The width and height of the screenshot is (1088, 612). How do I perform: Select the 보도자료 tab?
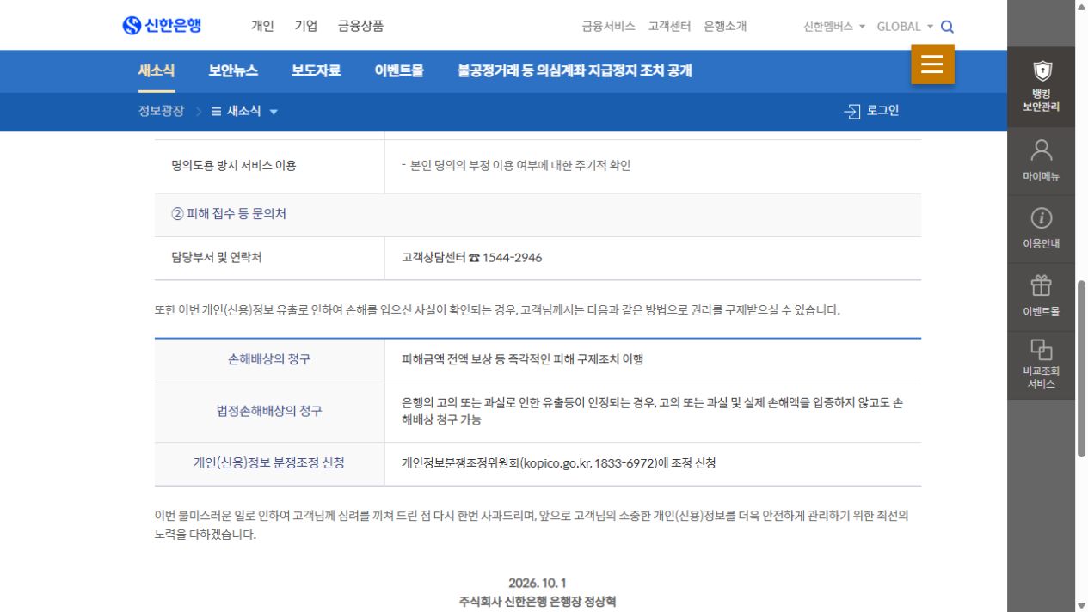coord(317,70)
